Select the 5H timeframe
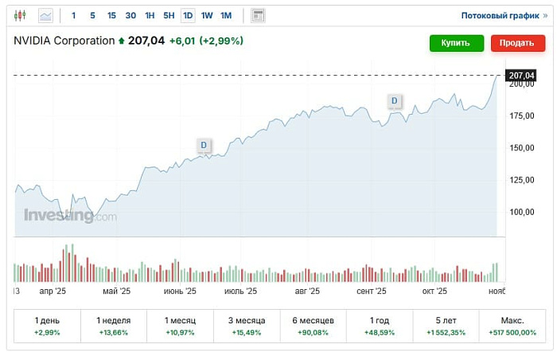Screen dimensions: 557x352 [169, 15]
